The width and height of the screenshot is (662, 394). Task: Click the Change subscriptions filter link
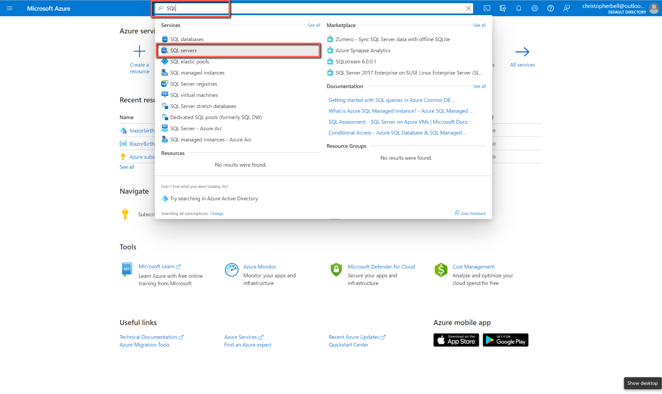point(216,213)
